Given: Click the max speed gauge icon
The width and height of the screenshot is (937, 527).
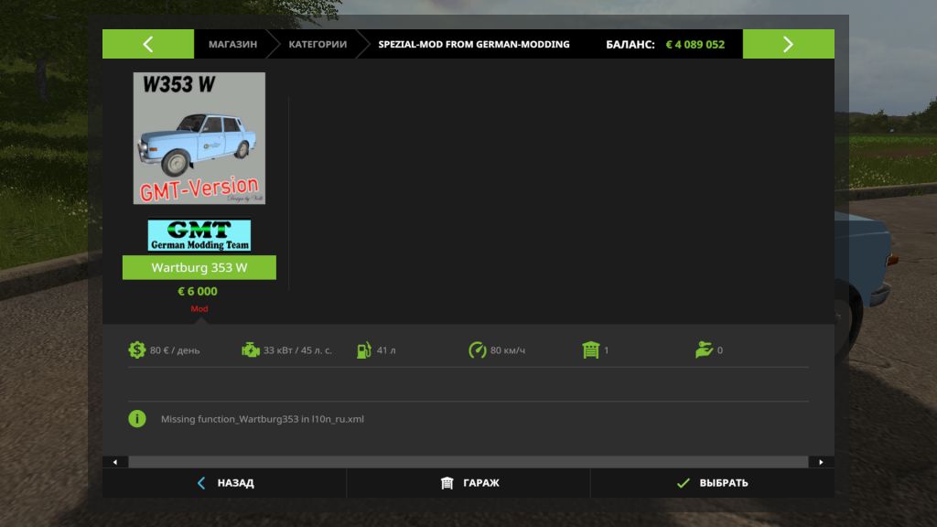Looking at the screenshot, I should click(477, 350).
